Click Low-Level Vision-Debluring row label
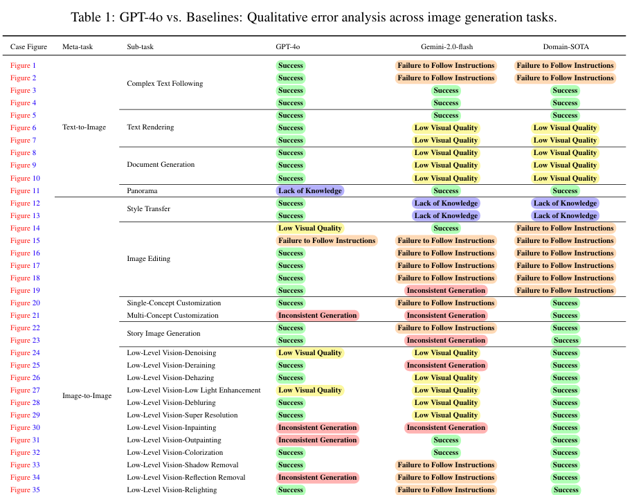 coord(171,403)
